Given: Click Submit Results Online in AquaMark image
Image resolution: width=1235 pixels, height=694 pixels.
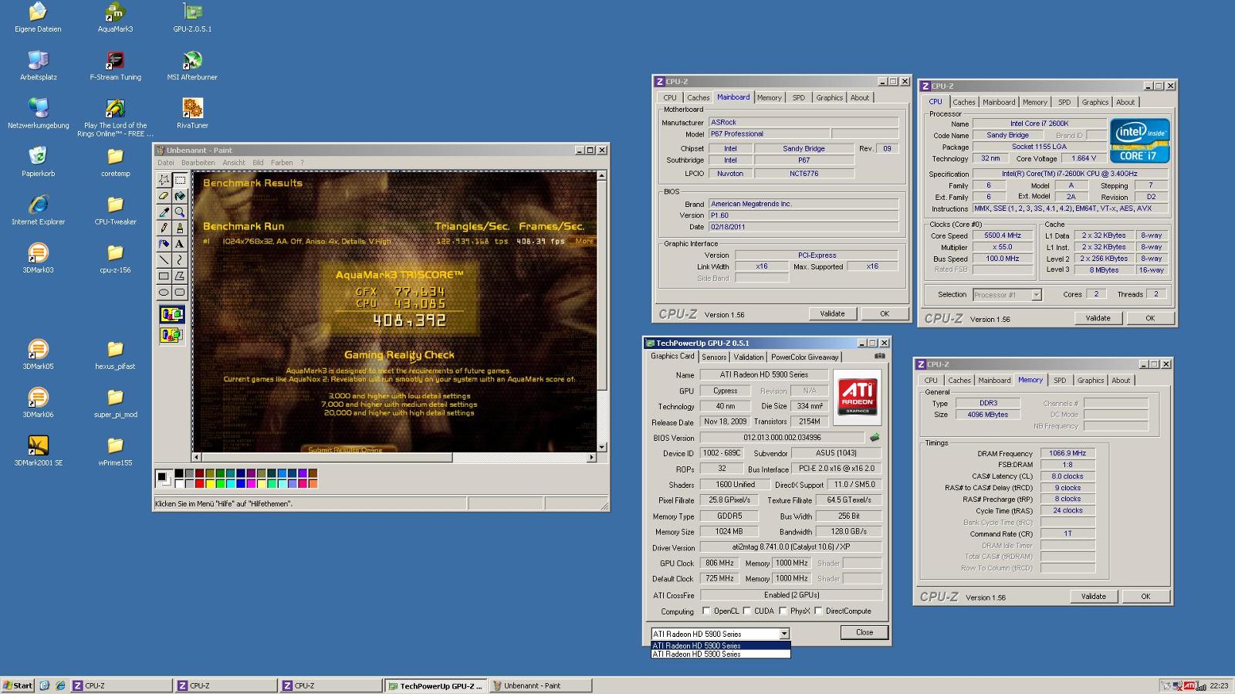Looking at the screenshot, I should click(x=345, y=449).
